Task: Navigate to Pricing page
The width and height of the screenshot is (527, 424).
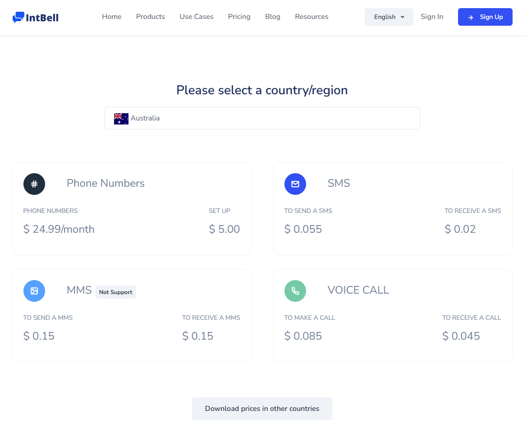Action: (239, 17)
